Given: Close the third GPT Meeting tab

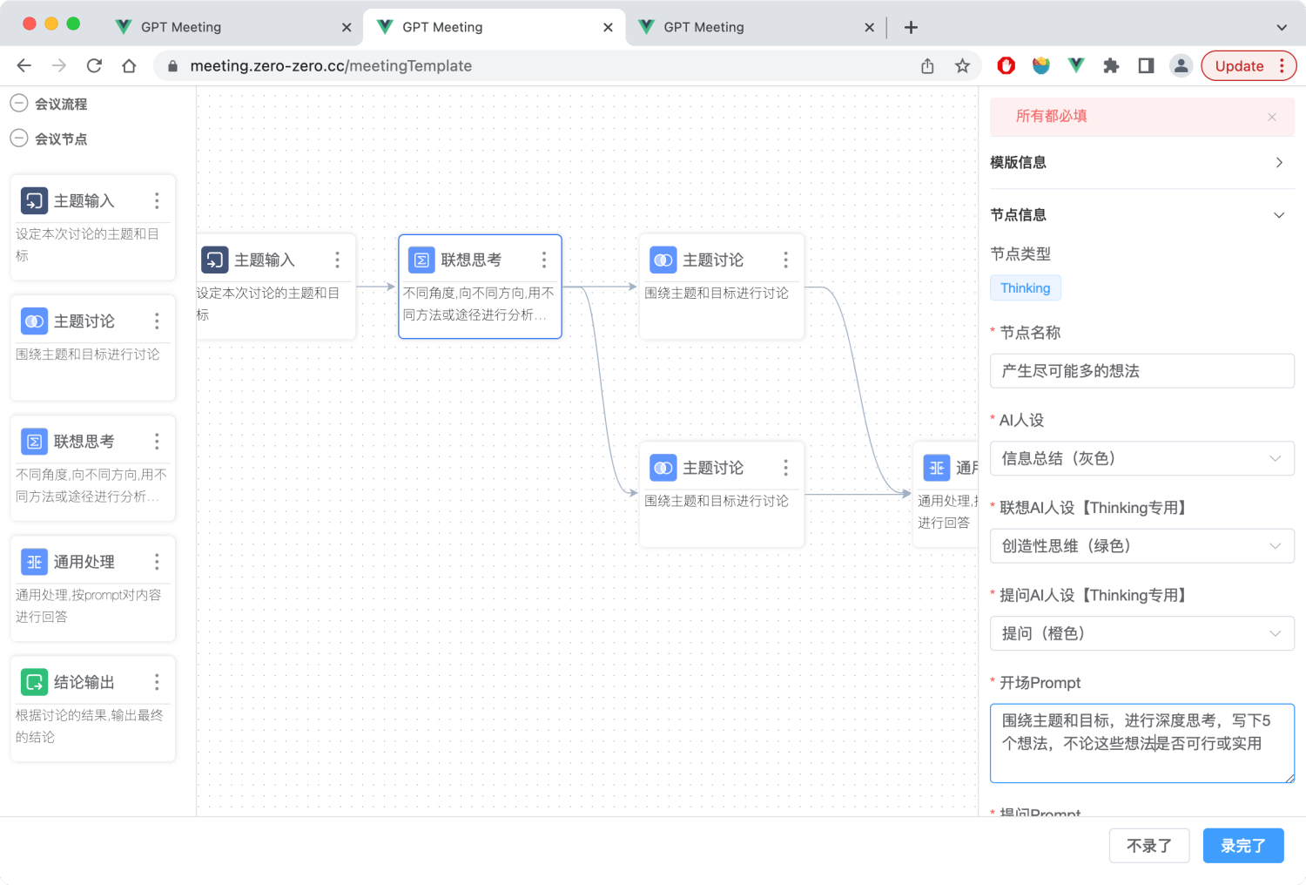Looking at the screenshot, I should [x=869, y=27].
